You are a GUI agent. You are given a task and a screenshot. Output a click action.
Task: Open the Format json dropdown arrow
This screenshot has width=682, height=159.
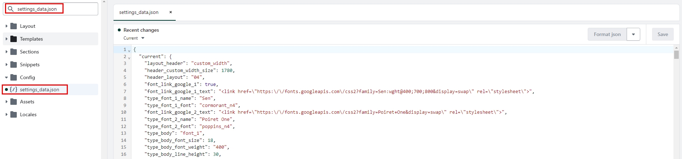(x=633, y=35)
